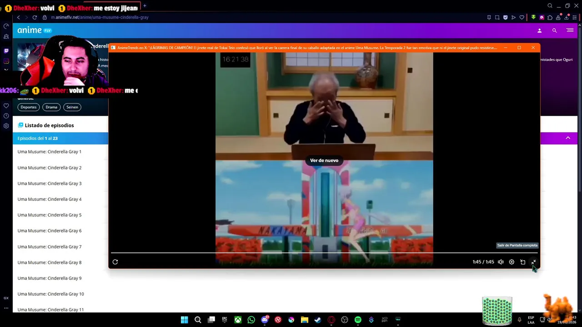Select the 'Deportes' genre tag
The width and height of the screenshot is (582, 327).
click(28, 107)
